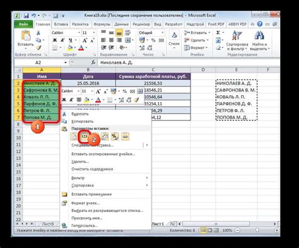The image size is (299, 248).
Task: Click the AutoSum sigma icon
Action: [218, 33]
